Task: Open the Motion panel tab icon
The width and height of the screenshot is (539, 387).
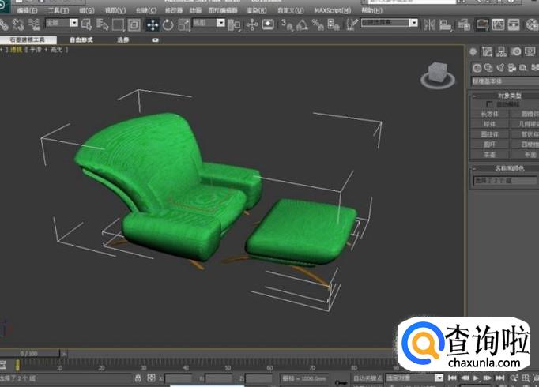Action: (518, 52)
